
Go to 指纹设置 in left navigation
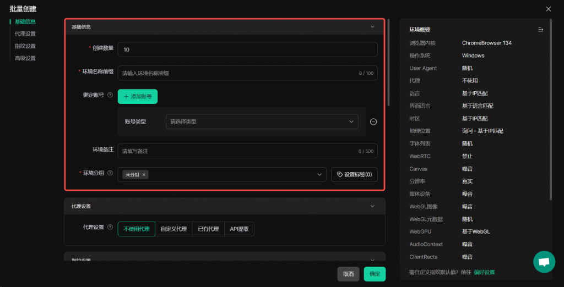(25, 46)
